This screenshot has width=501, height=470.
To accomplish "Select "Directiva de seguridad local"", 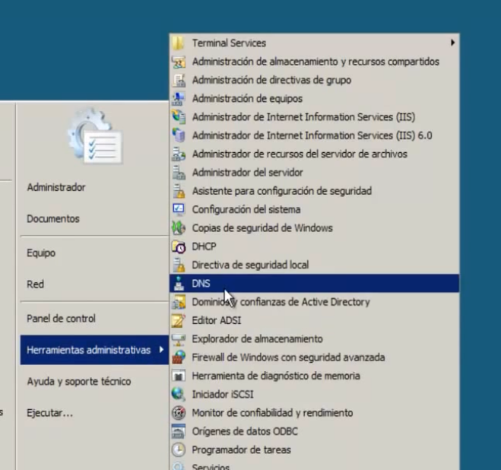I will [x=250, y=265].
